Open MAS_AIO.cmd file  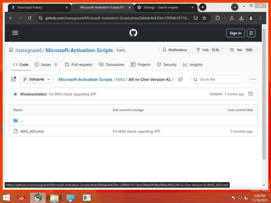pyautogui.click(x=32, y=131)
